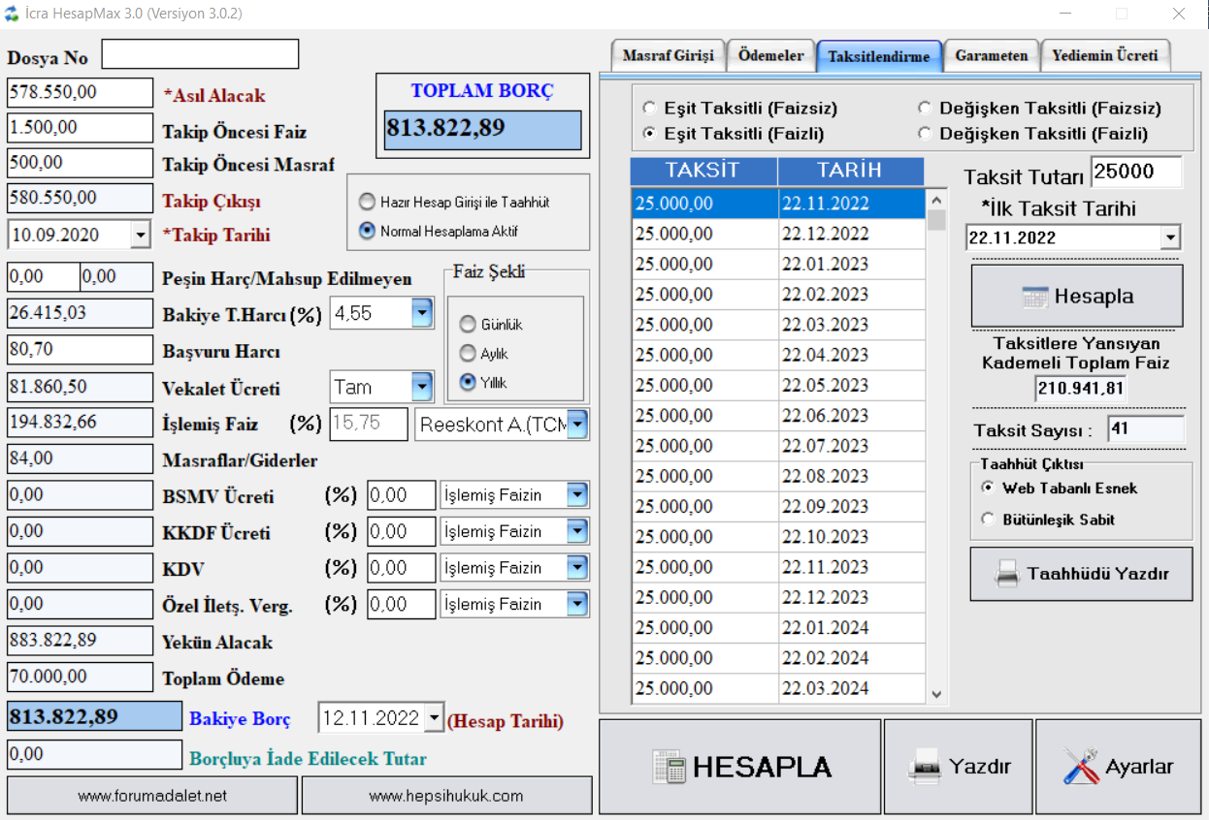Set Faiz Şekli to Yıllık
The height and width of the screenshot is (820, 1209).
point(469,382)
